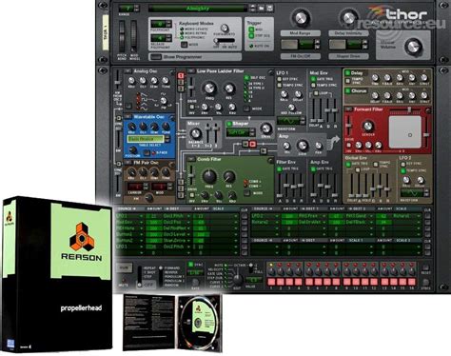The width and height of the screenshot is (451, 356).
Task: Toggle the Chorus effect on button
Action: tap(347, 91)
